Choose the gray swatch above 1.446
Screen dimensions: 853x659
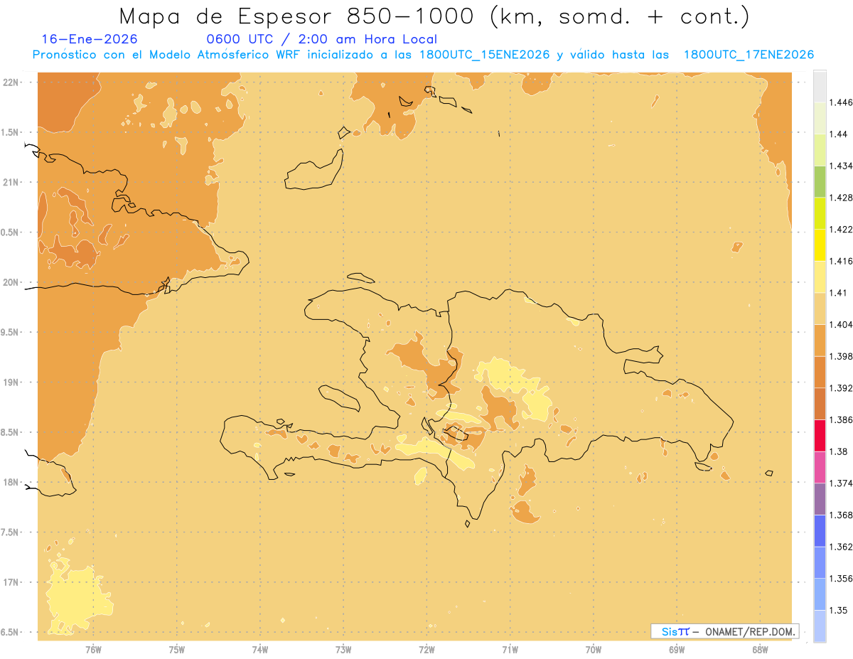coord(820,86)
